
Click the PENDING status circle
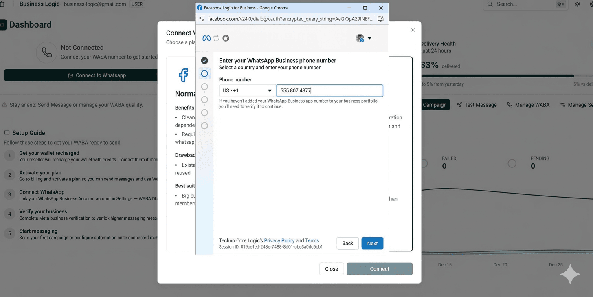[512, 163]
